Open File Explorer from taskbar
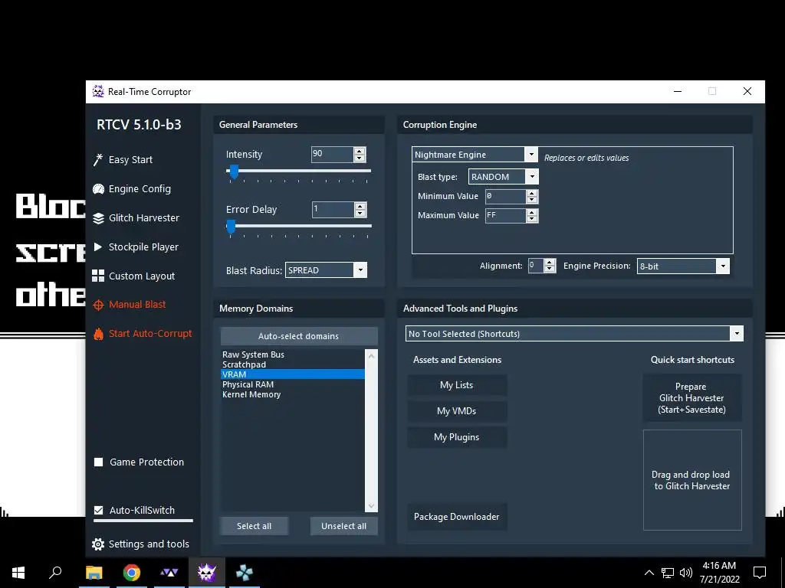 click(x=94, y=573)
